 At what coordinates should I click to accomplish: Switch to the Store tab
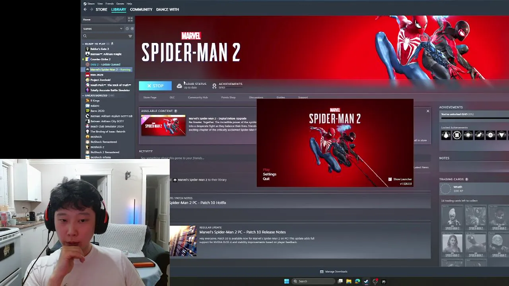(x=101, y=10)
